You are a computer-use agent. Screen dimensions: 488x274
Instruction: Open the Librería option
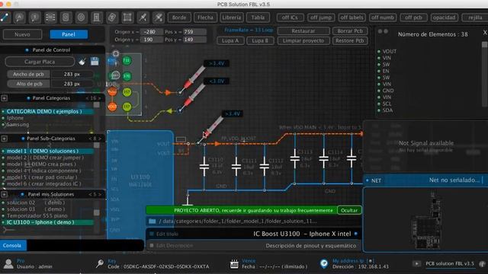232,18
